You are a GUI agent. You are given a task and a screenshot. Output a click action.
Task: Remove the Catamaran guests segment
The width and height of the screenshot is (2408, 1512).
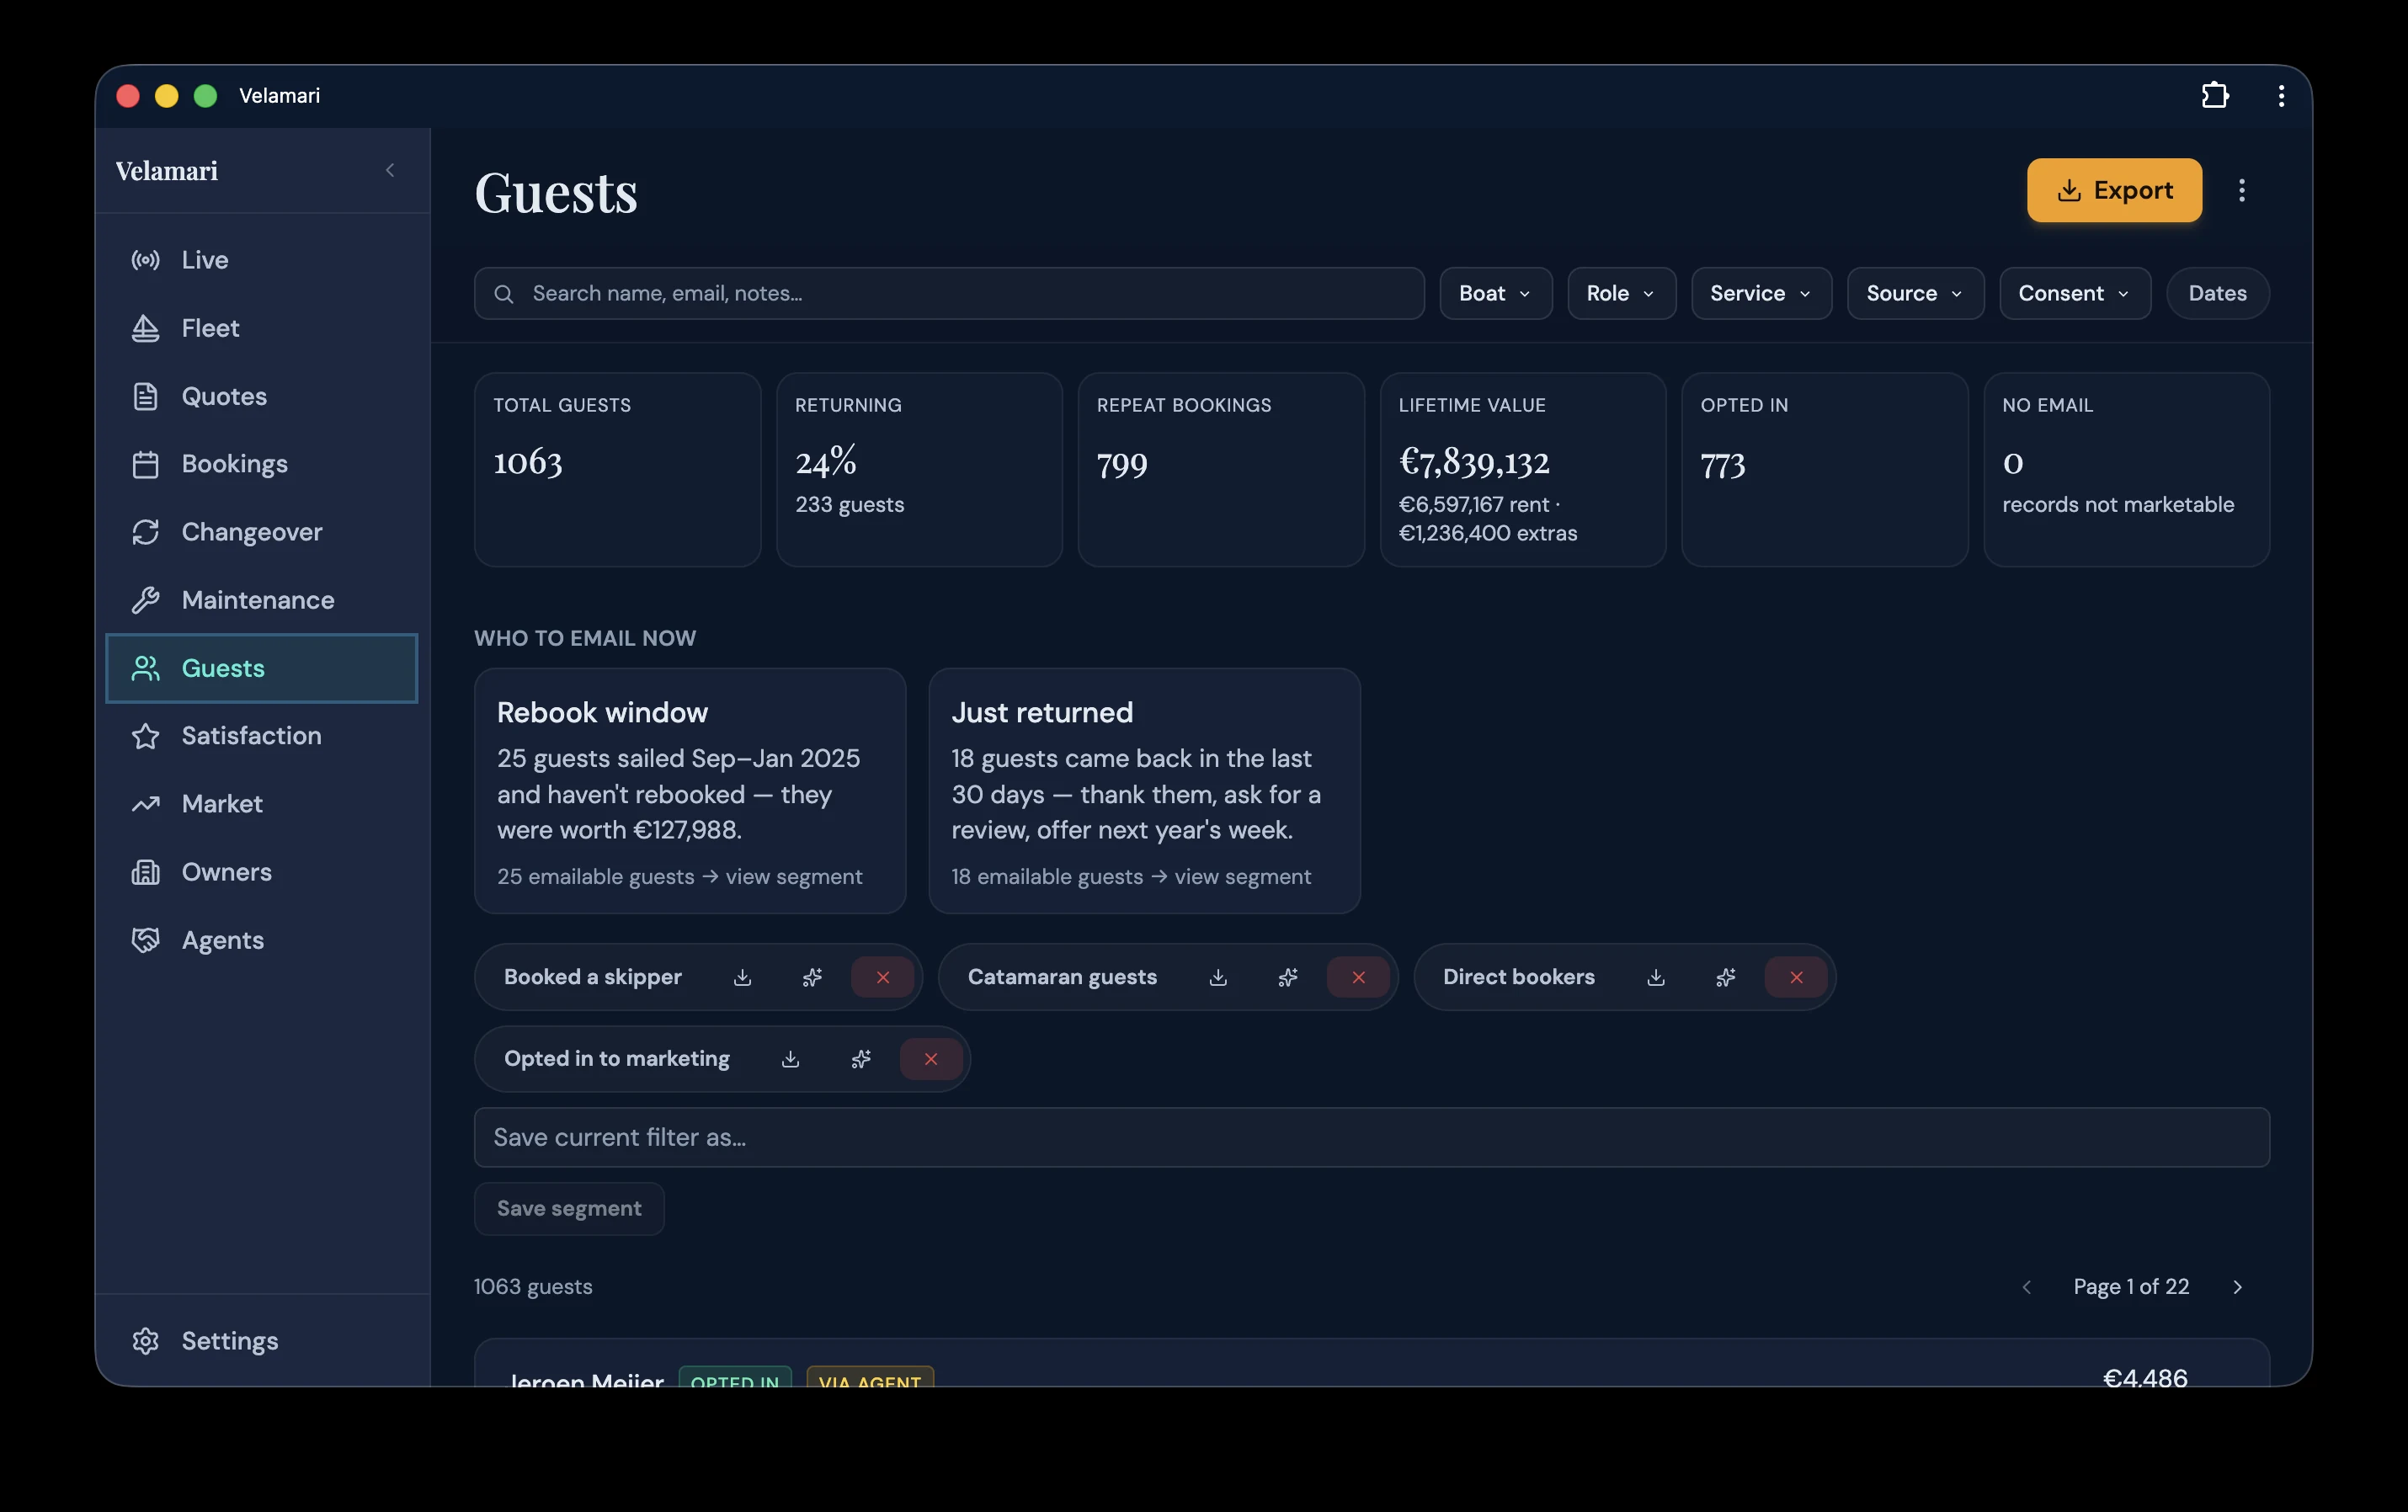click(1358, 977)
